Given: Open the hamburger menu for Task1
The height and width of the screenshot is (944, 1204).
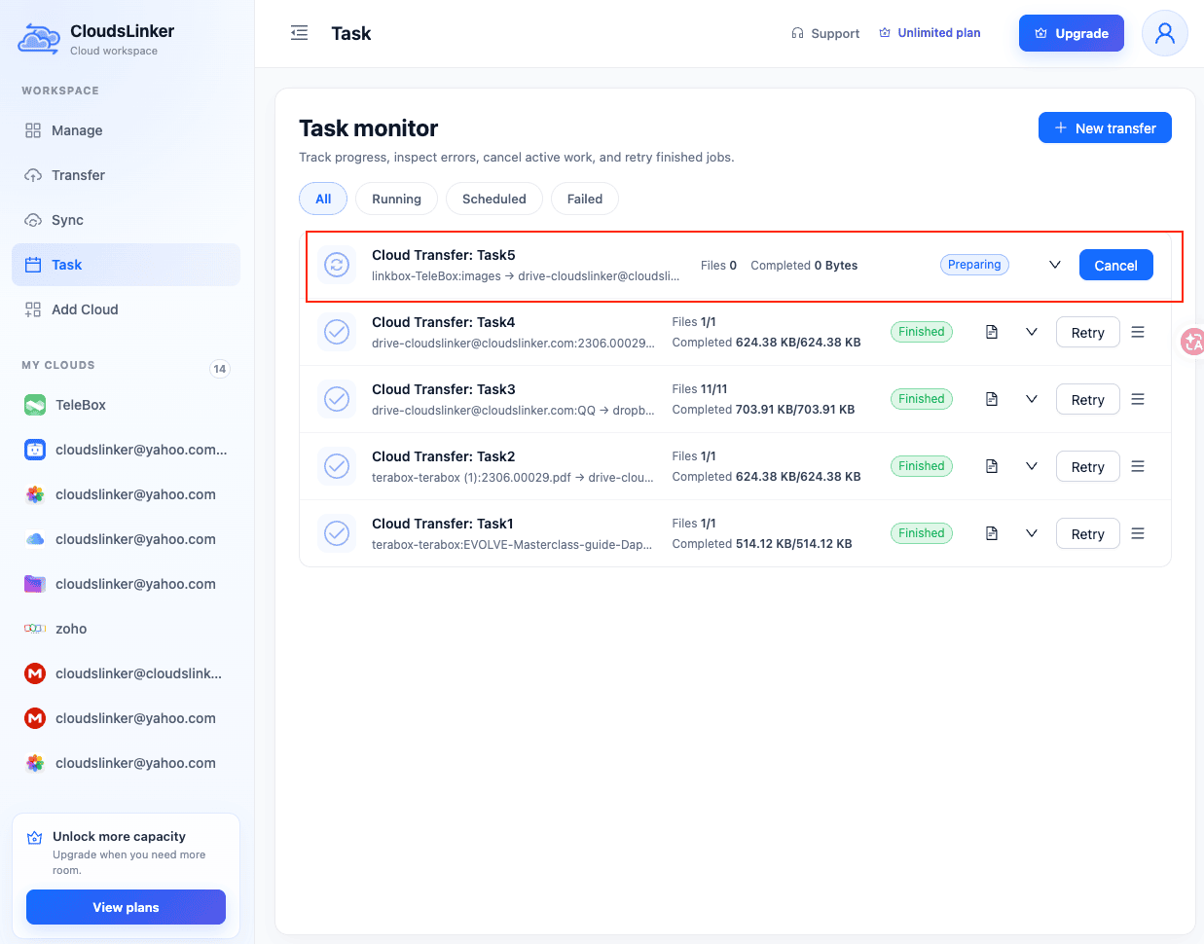Looking at the screenshot, I should point(1138,533).
